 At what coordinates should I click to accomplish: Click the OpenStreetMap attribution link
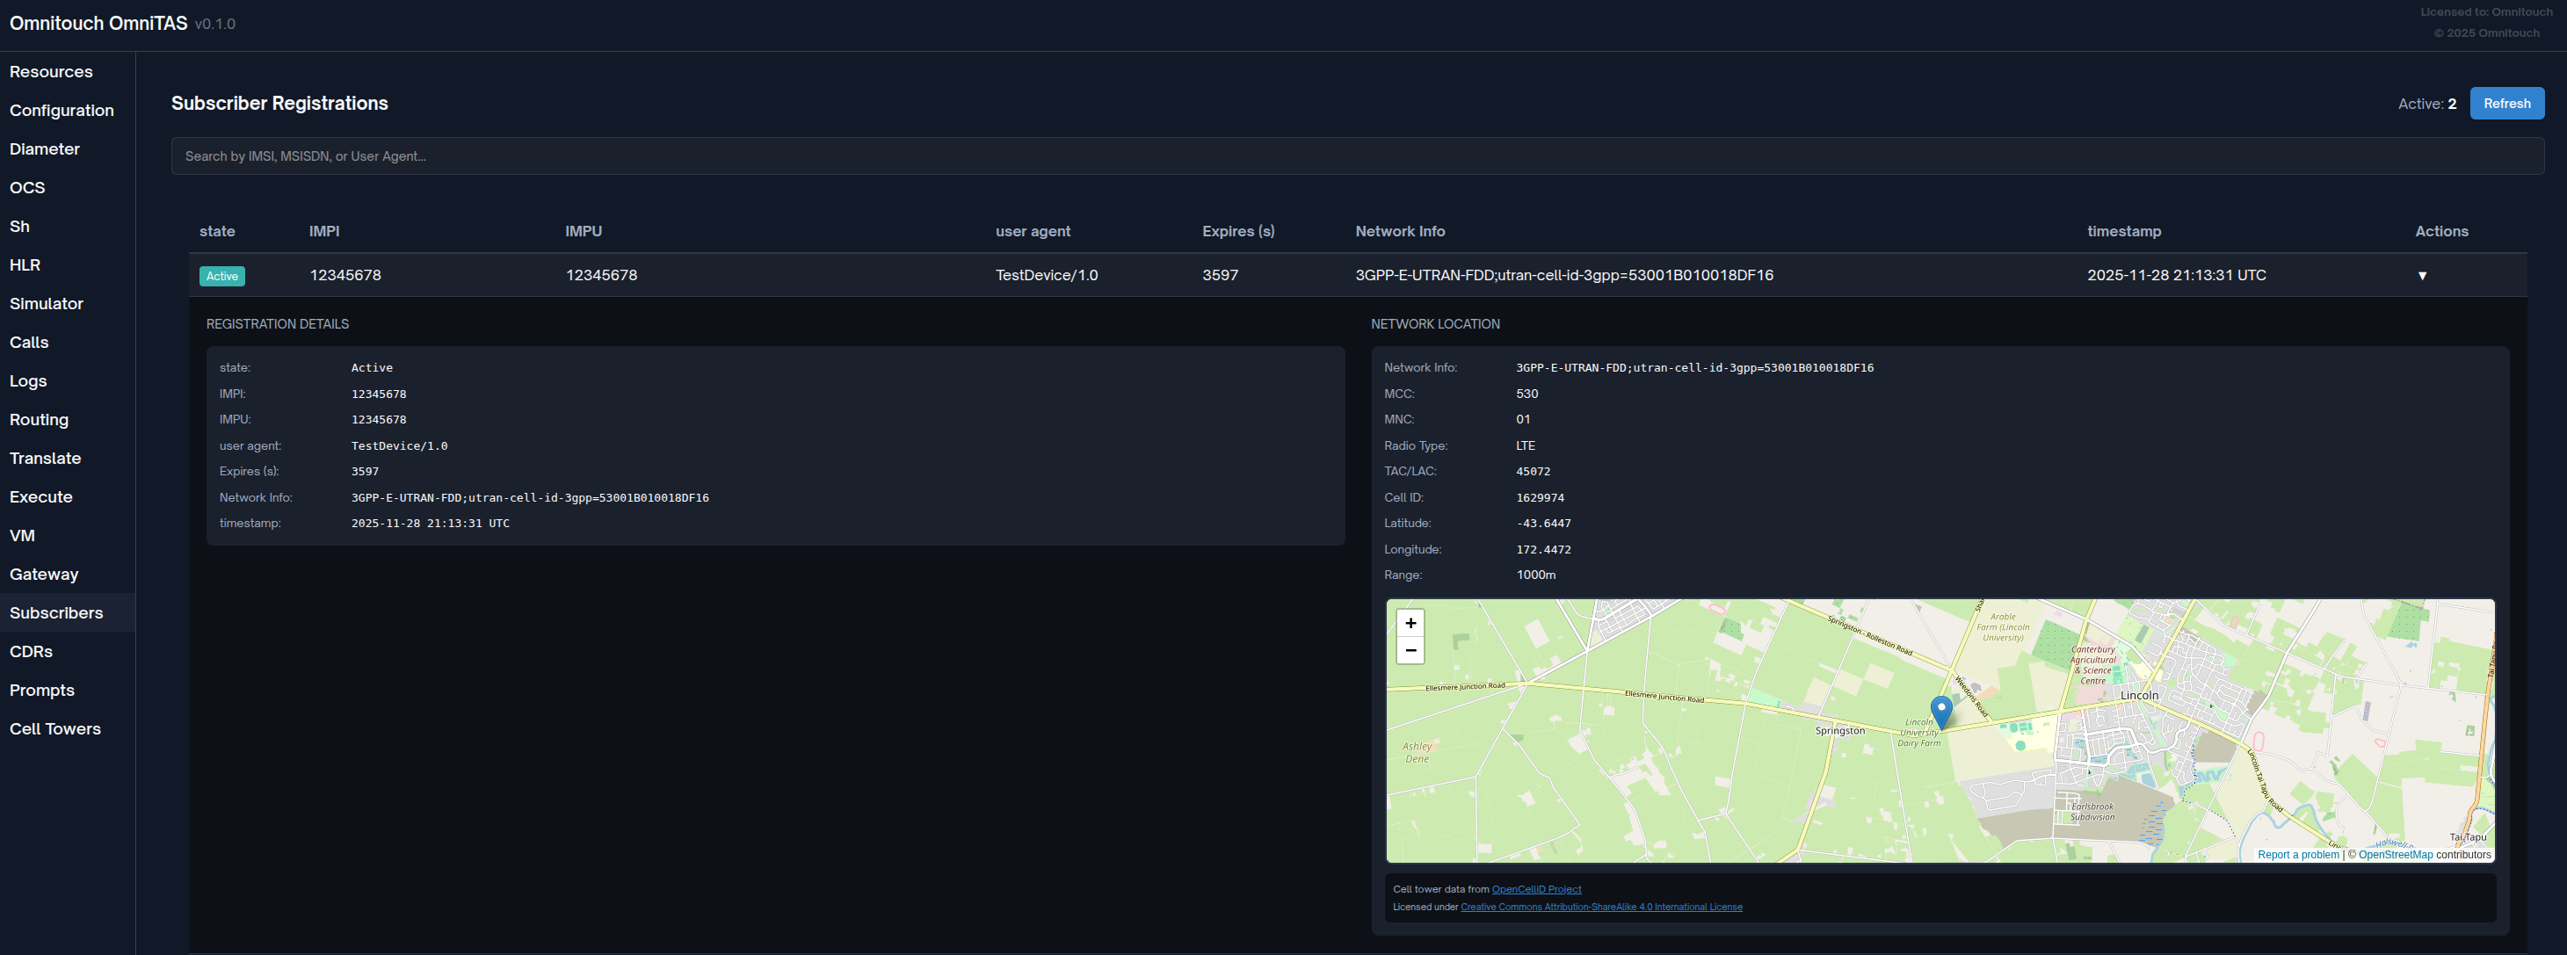click(x=2395, y=855)
